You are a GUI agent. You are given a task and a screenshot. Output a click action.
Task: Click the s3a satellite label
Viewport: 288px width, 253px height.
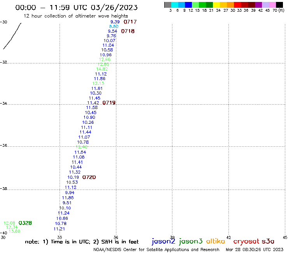point(268,241)
